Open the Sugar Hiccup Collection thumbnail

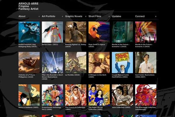99,95
